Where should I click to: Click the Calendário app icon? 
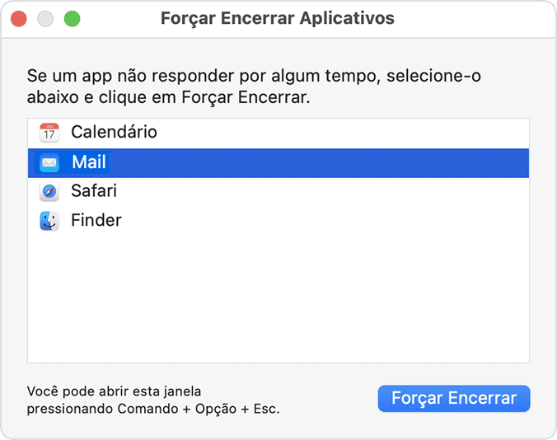(49, 133)
